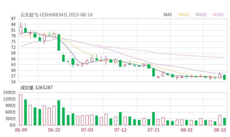
Task: Click the 07-12 date axis label
Action: (120, 130)
